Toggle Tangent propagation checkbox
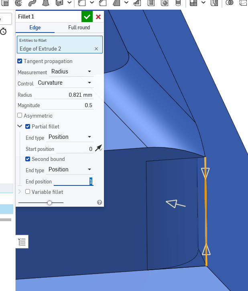This screenshot has width=248, height=291. point(20,61)
